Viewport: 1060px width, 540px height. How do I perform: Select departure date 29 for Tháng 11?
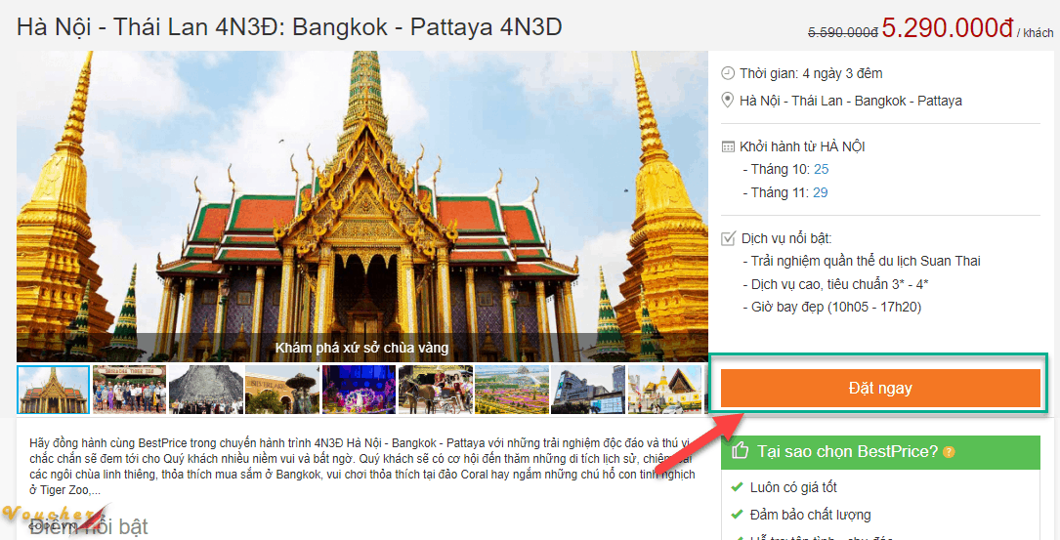[x=820, y=193]
